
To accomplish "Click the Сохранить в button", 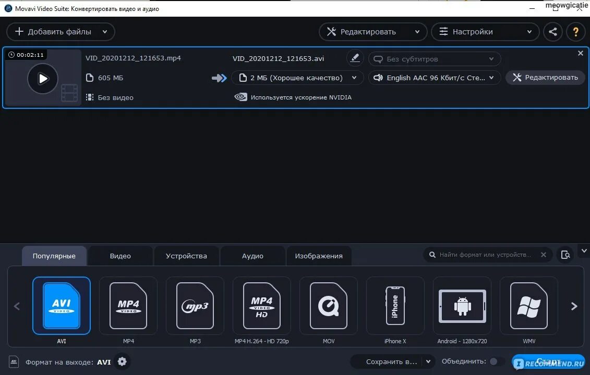I will tap(391, 361).
